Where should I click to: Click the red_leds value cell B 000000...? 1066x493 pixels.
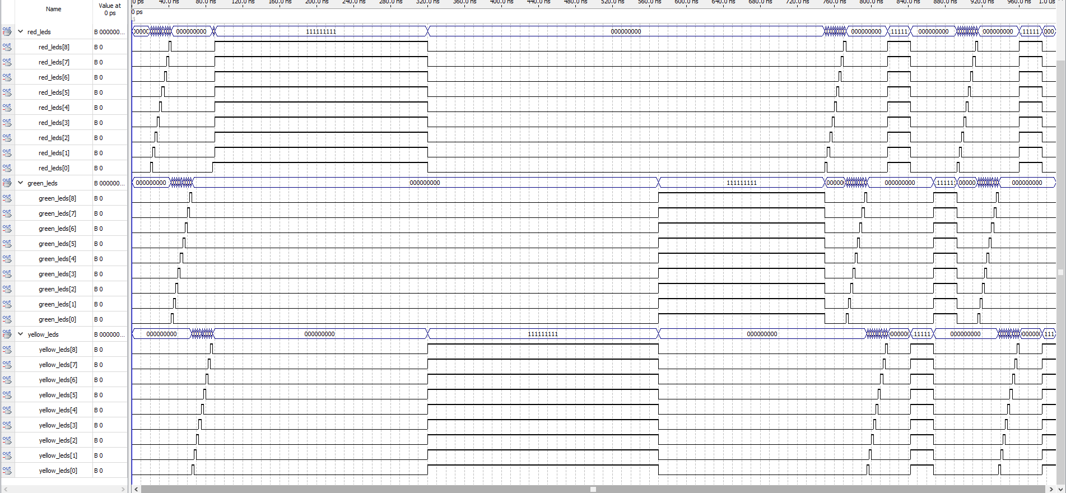(x=110, y=32)
